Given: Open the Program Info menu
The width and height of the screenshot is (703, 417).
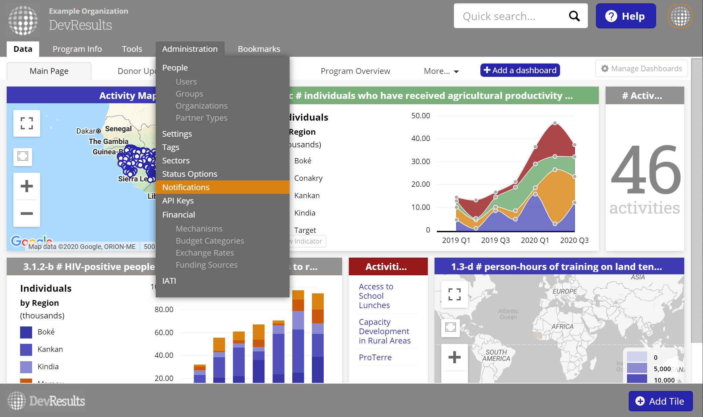Looking at the screenshot, I should [x=77, y=49].
